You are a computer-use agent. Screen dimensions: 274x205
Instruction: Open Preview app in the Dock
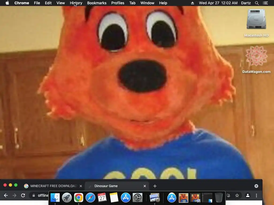tap(155, 198)
